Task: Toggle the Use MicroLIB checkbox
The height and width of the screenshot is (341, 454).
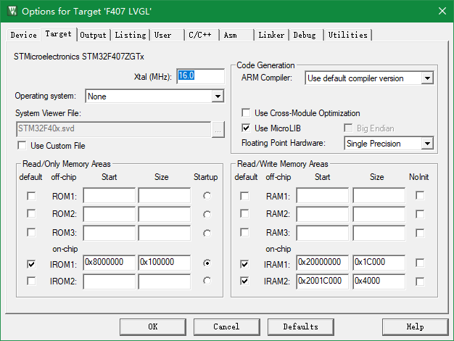Action: click(x=246, y=128)
